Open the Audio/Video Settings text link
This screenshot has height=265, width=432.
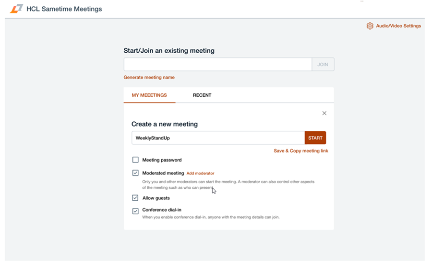[398, 26]
